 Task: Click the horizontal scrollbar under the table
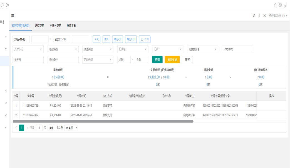[x=103, y=121]
